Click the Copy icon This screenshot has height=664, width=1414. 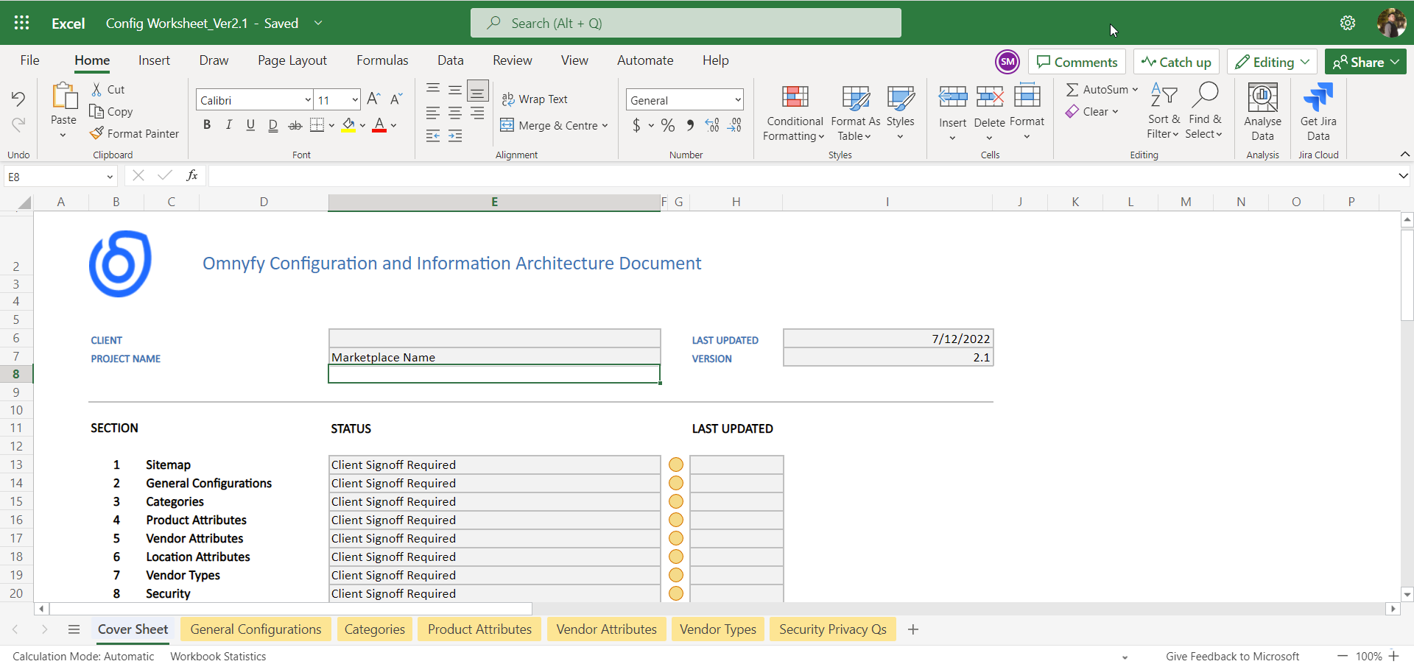[96, 111]
